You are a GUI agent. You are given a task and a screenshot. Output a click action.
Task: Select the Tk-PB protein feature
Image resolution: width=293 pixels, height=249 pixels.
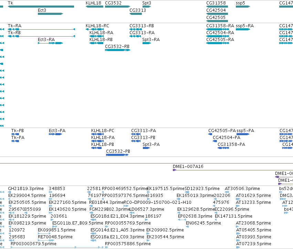(x=15, y=134)
